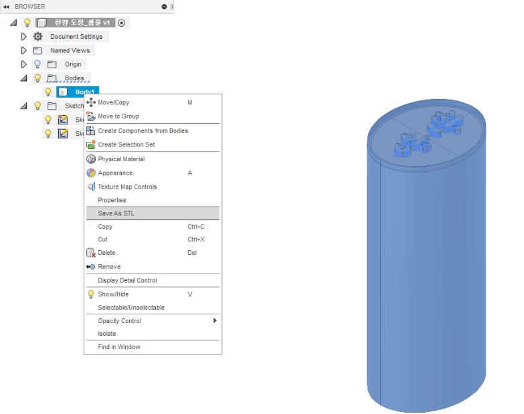The image size is (524, 414).
Task: Collapse the BROWSER panel with double arrows
Action: [7, 7]
